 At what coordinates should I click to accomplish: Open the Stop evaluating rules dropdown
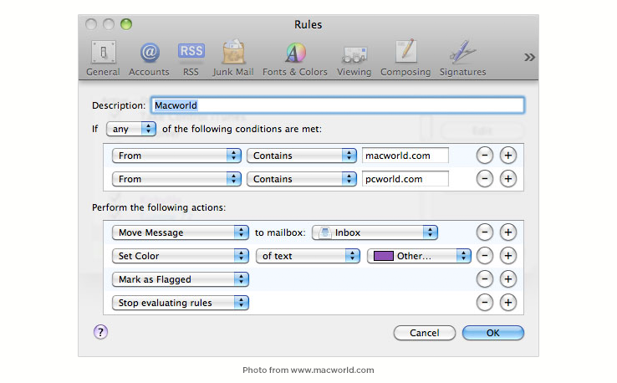[181, 303]
